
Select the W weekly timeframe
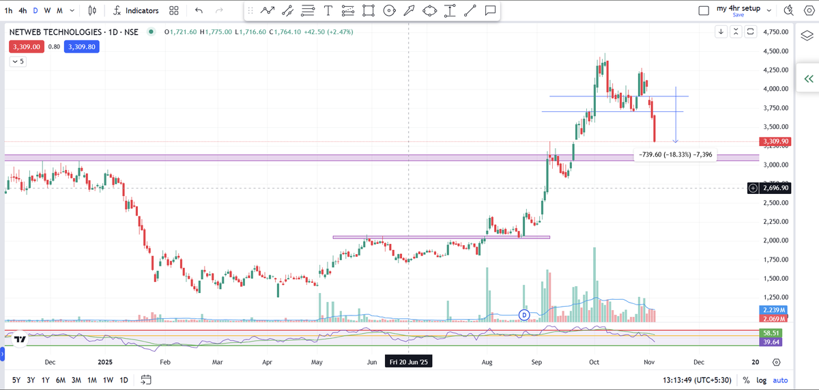pos(47,11)
